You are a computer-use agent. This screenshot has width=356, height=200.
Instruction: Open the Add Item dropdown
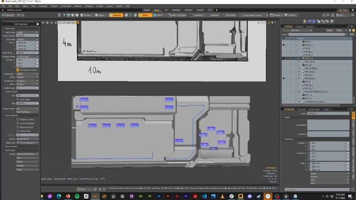click(297, 31)
